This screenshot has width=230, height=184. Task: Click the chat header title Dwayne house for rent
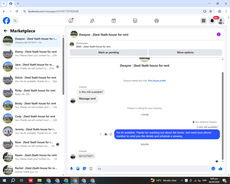tap(103, 34)
